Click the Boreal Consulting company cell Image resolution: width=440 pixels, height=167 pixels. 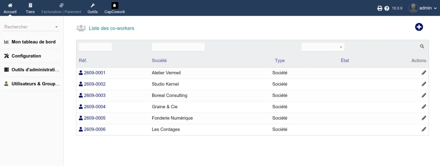click(x=169, y=95)
